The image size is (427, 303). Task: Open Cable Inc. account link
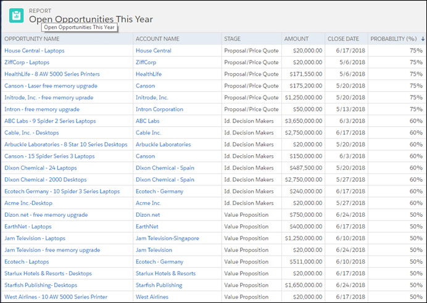[x=149, y=132]
